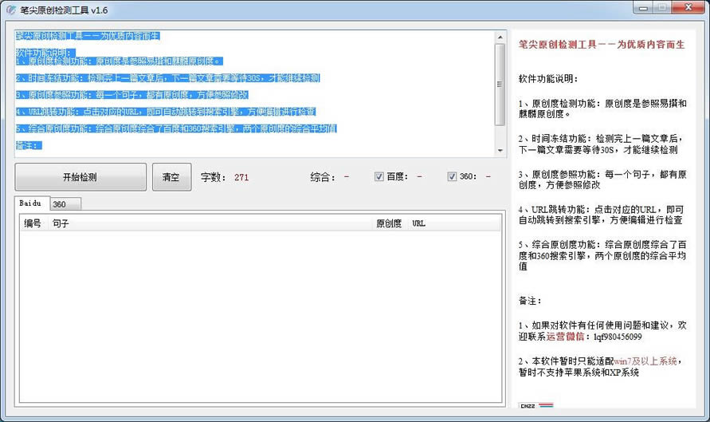Screen dimensions: 710x422
Task: Click the scroll-down arrow of the text box
Action: pyautogui.click(x=500, y=152)
